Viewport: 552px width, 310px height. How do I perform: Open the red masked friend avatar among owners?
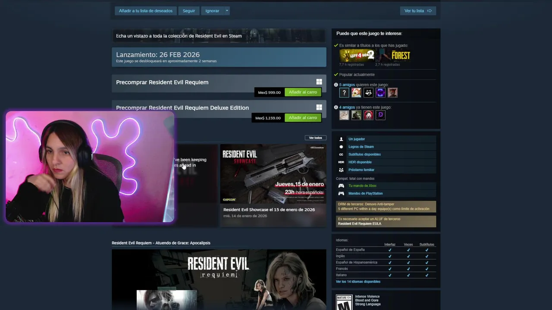(368, 115)
